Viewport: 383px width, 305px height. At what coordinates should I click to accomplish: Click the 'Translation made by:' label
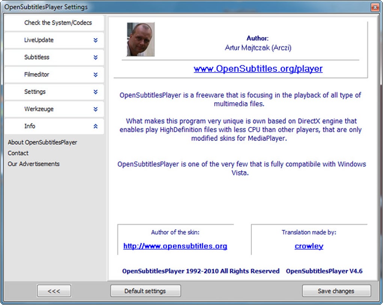tap(309, 232)
